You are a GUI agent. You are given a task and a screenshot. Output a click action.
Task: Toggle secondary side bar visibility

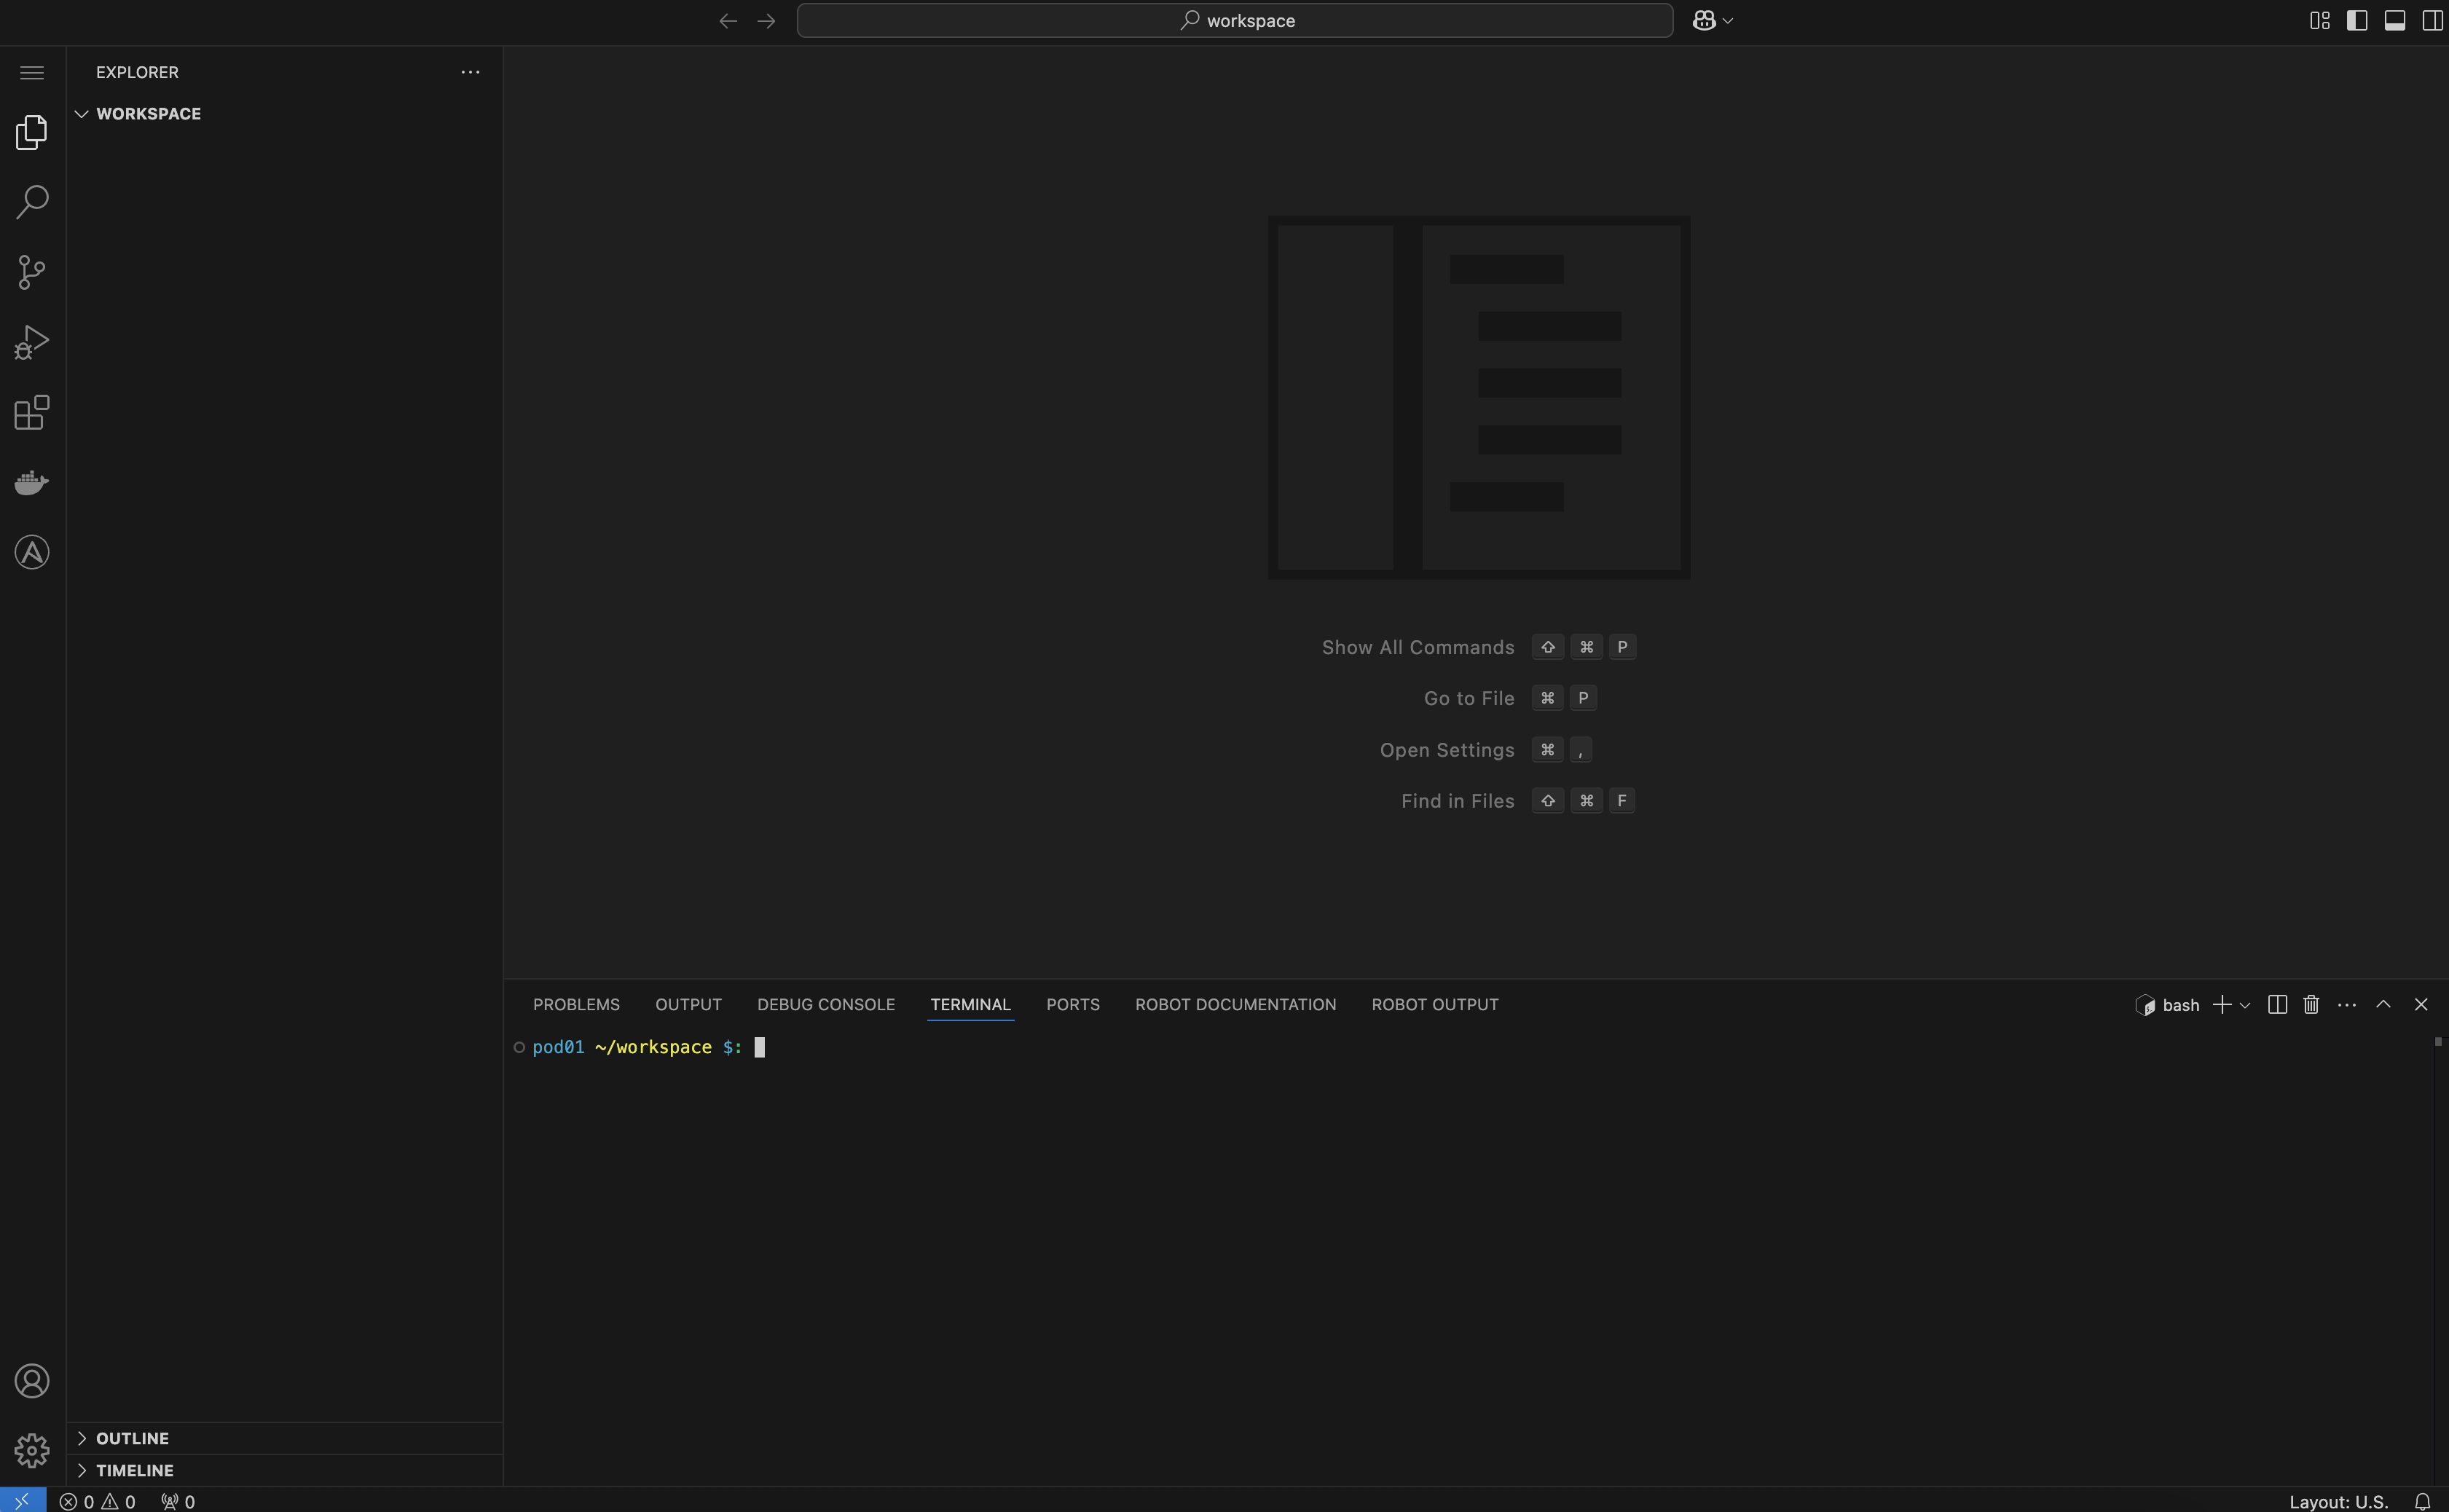click(x=2432, y=21)
